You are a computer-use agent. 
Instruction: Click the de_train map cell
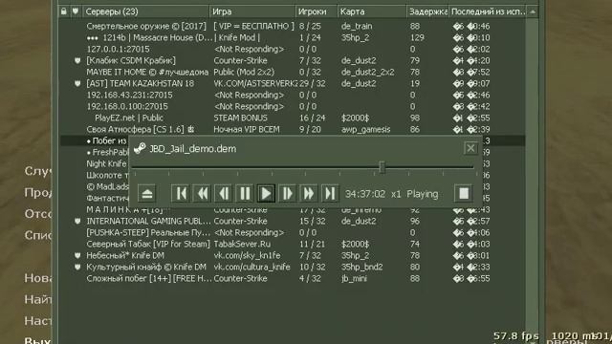click(x=357, y=26)
